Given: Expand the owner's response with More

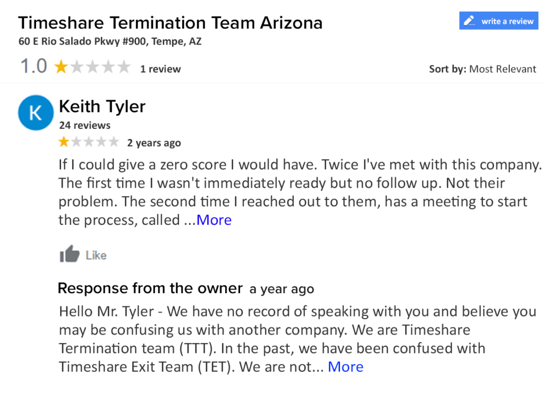Looking at the screenshot, I should click(x=345, y=367).
